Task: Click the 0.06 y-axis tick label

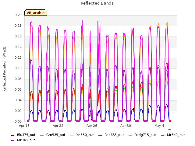Action: [18, 90]
